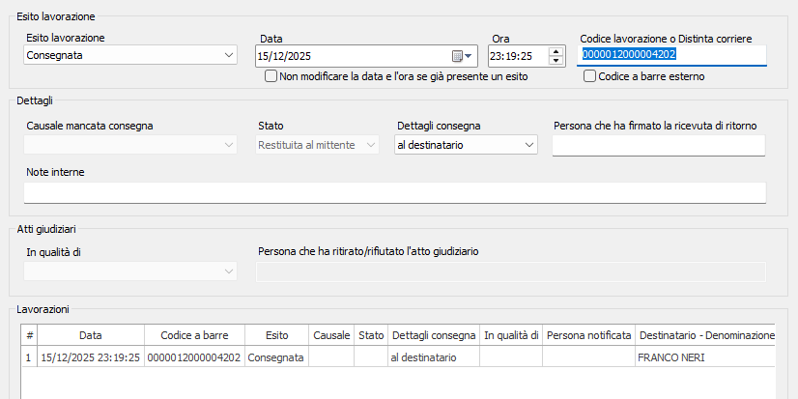Sort by Codice a barre column header

coord(193,335)
